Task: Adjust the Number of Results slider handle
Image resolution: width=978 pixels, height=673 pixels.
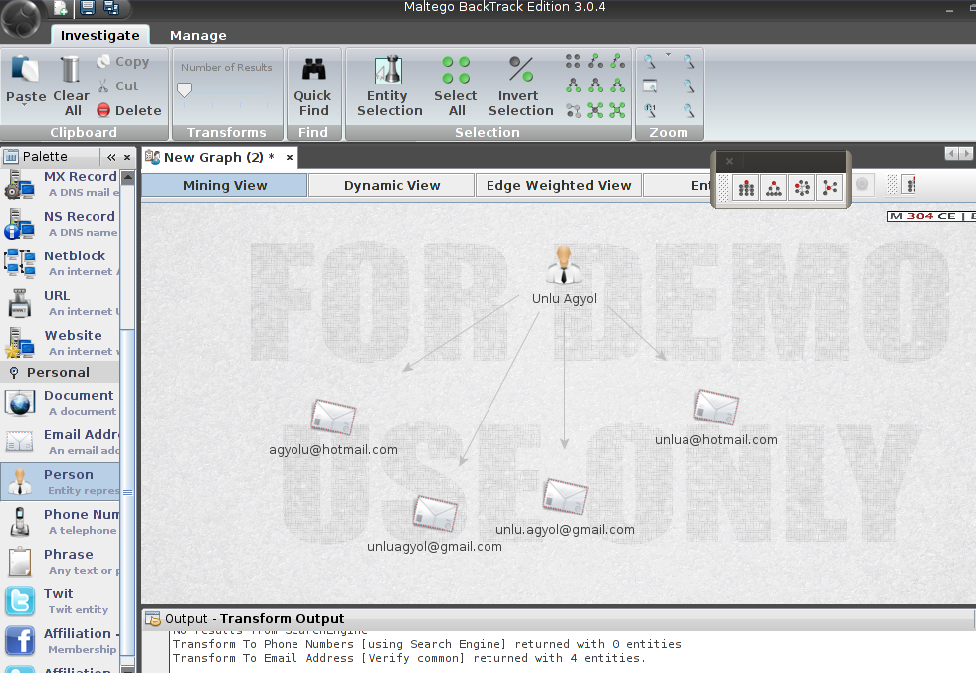Action: 185,90
